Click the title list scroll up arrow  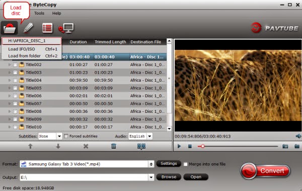[169, 41]
